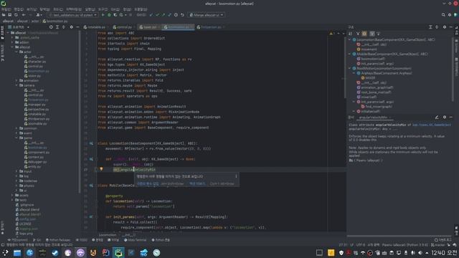459x258 pixels.
Task: Click the Save All icon in the toolbar
Action: 9,15
